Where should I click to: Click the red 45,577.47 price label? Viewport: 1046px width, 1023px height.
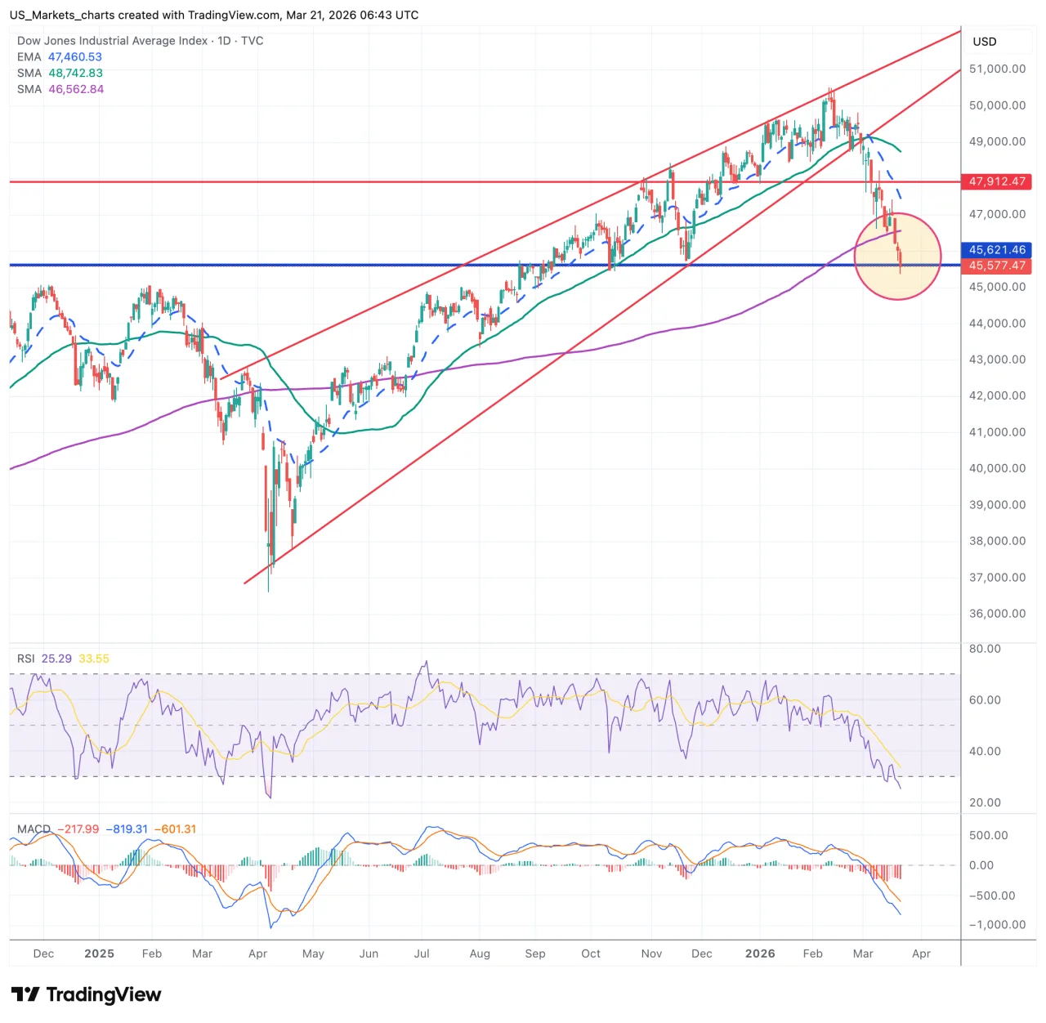[x=997, y=266]
